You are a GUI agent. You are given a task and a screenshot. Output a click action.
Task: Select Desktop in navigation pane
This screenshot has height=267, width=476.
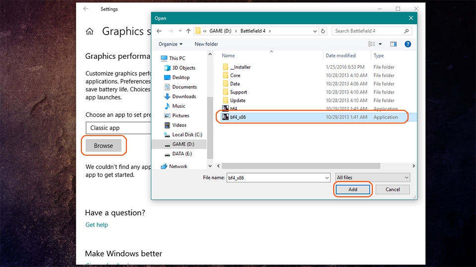(x=177, y=78)
